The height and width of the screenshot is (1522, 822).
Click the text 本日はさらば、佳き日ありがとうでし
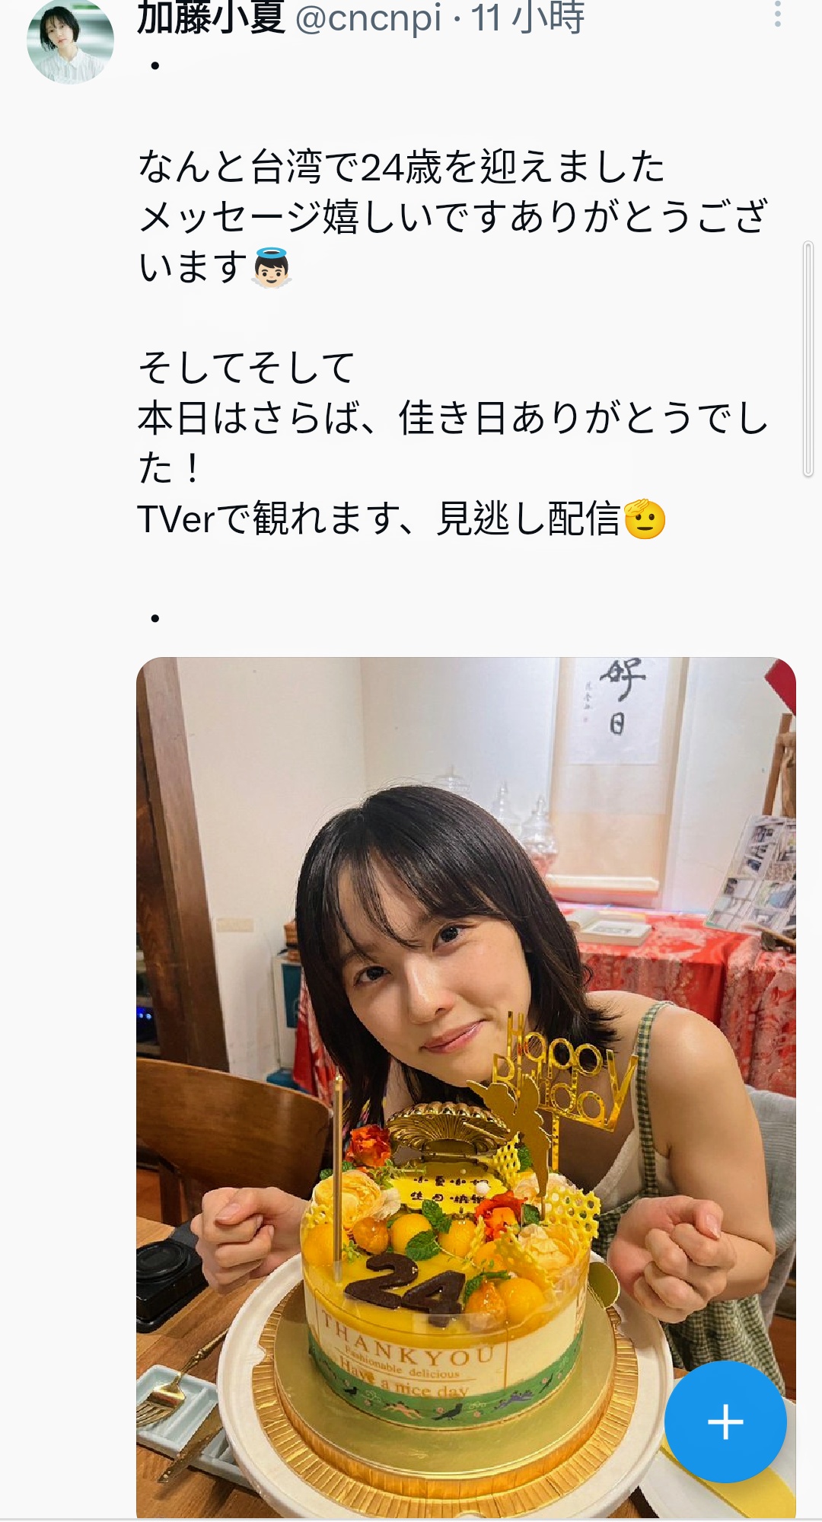click(x=454, y=418)
